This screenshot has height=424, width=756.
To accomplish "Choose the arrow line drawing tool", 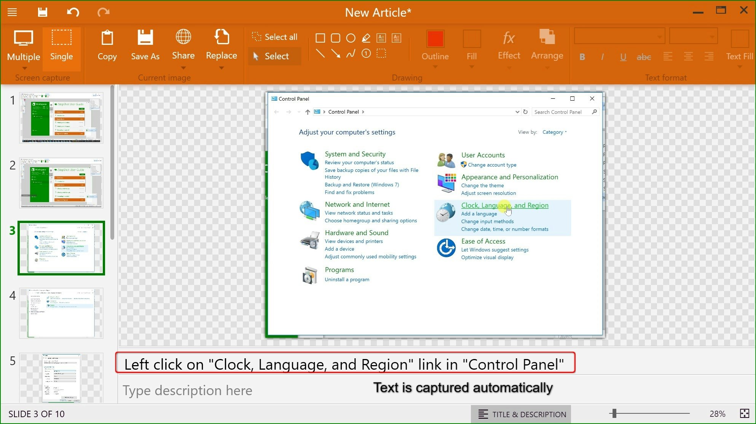I will pos(335,54).
